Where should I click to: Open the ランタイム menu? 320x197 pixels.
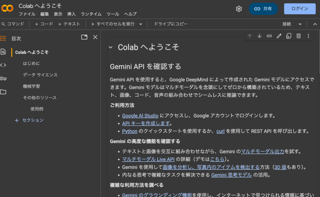tap(91, 14)
